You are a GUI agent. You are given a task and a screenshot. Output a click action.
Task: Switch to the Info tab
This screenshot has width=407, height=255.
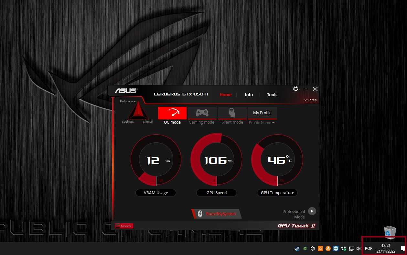coord(249,94)
